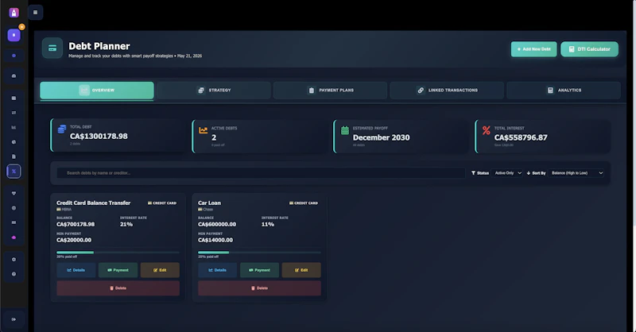
Task: View Details of the Car Loan
Action: pyautogui.click(x=217, y=270)
